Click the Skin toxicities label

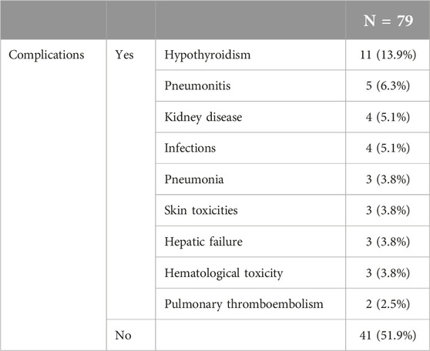point(201,210)
